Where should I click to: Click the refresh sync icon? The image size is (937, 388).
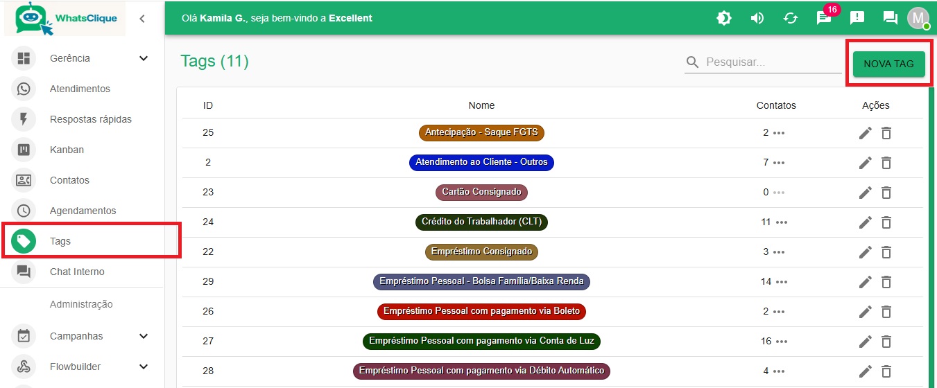click(x=791, y=18)
